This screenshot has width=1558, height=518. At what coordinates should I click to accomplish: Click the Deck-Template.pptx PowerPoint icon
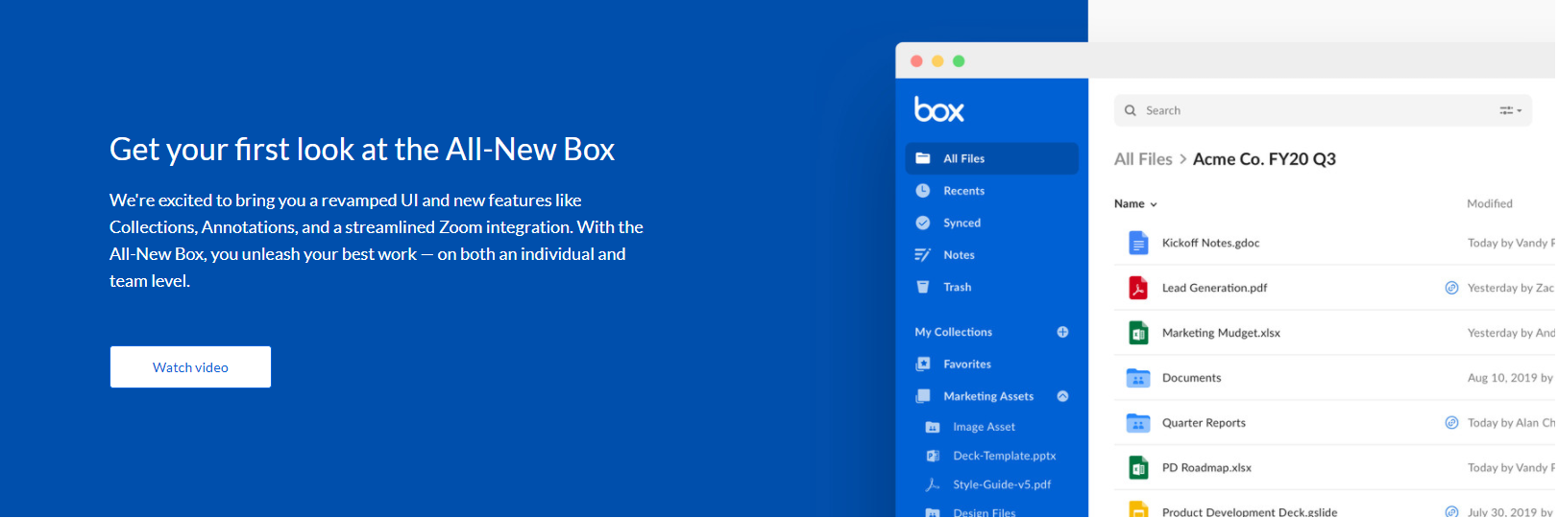(x=932, y=456)
